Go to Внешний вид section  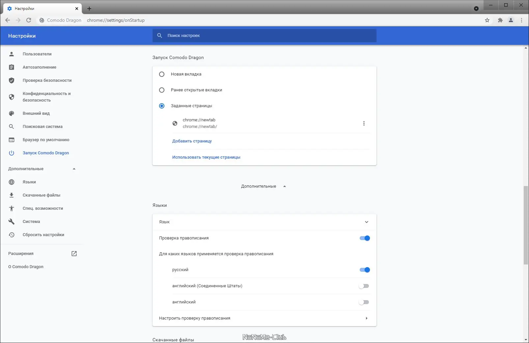pyautogui.click(x=36, y=113)
